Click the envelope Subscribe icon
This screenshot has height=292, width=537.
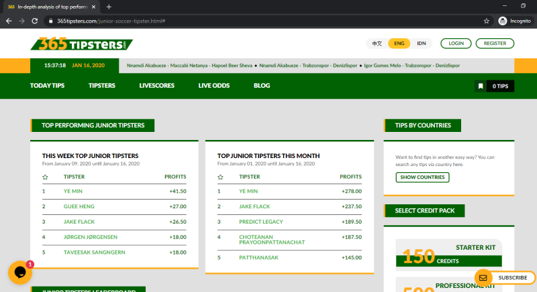[x=483, y=278]
